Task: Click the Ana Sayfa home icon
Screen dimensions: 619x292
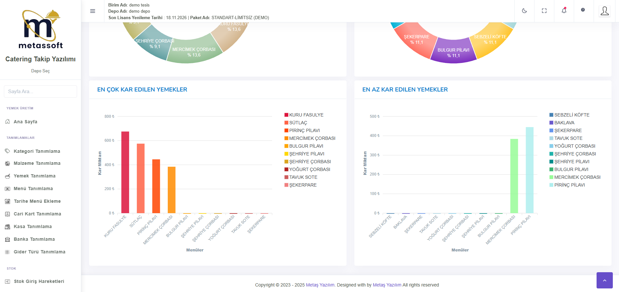Action: tap(8, 122)
